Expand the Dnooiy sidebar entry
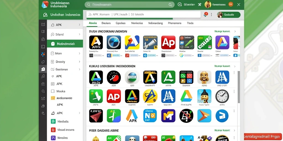This screenshot has height=141, width=283. tap(79, 62)
